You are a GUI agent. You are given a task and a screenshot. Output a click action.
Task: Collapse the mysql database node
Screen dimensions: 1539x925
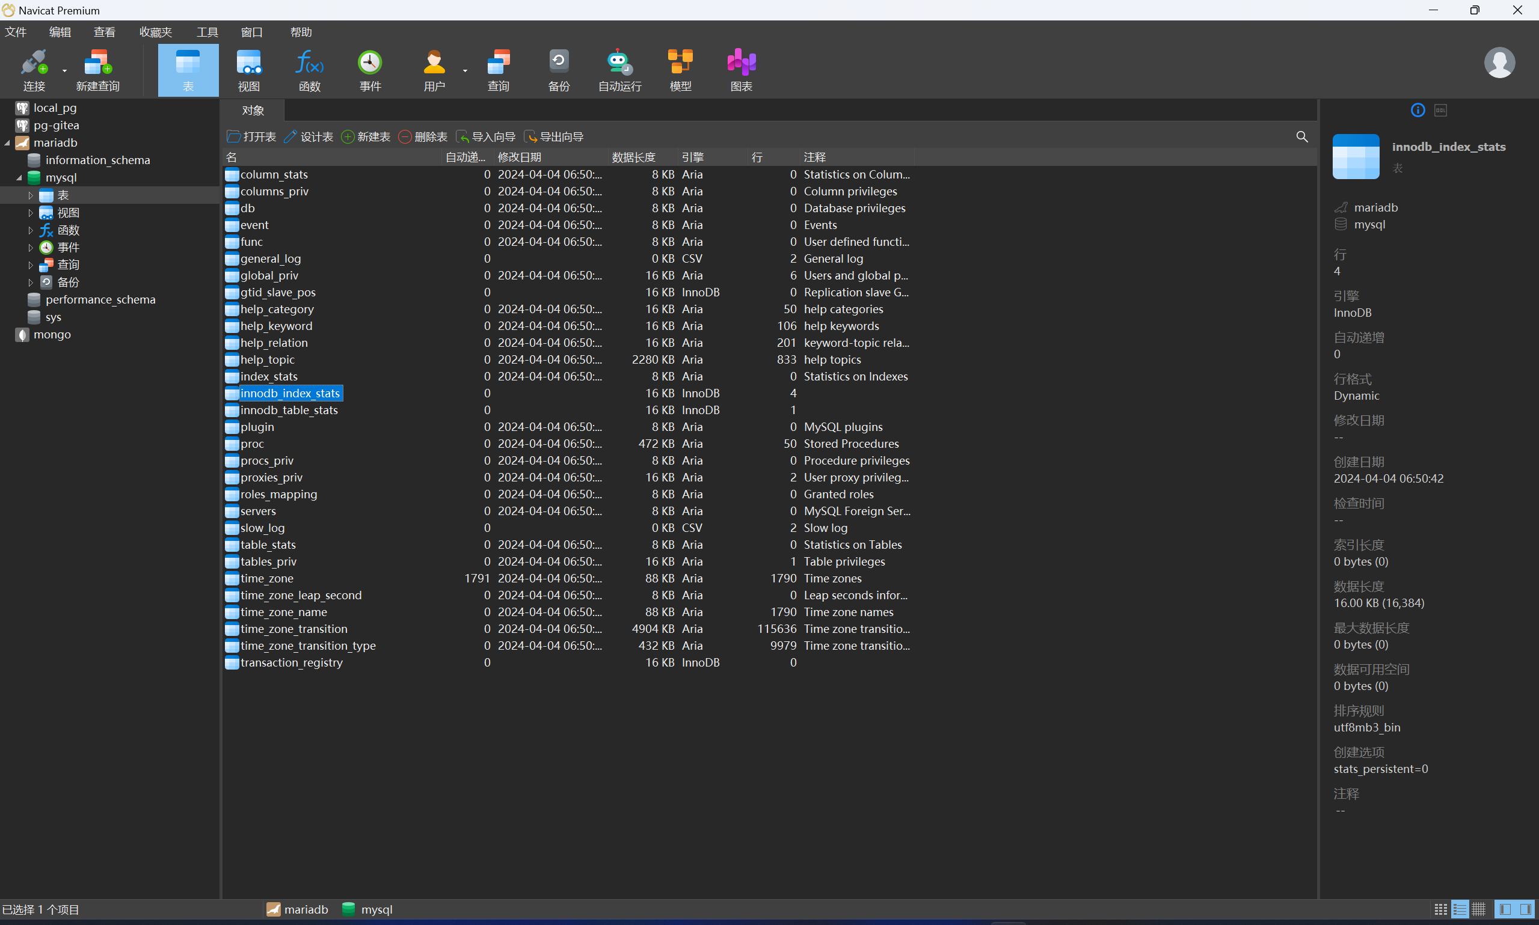tap(19, 178)
